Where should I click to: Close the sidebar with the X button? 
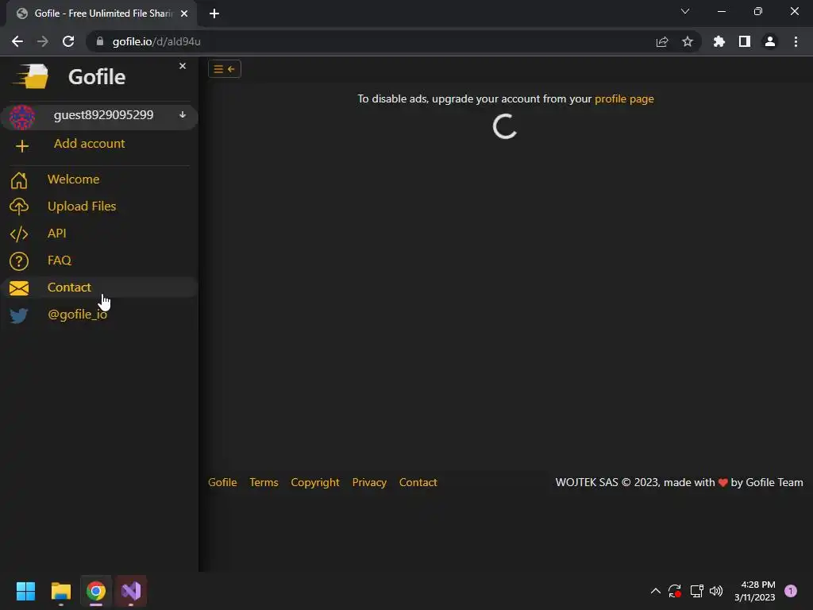183,66
